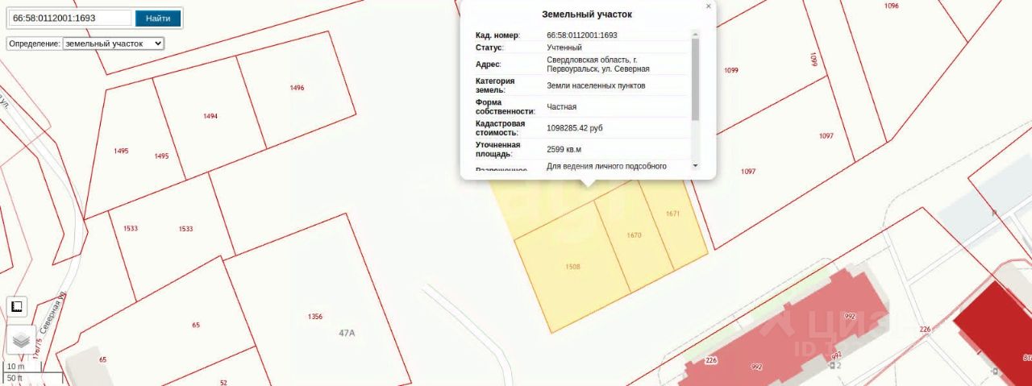Click the popup scrollbar down arrow
Image resolution: width=1032 pixels, height=386 pixels.
click(x=695, y=164)
